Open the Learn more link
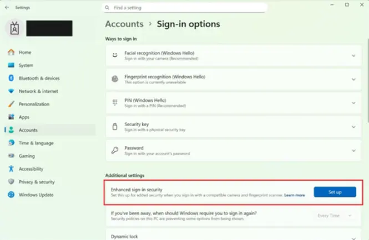369x240 pixels. coord(295,195)
